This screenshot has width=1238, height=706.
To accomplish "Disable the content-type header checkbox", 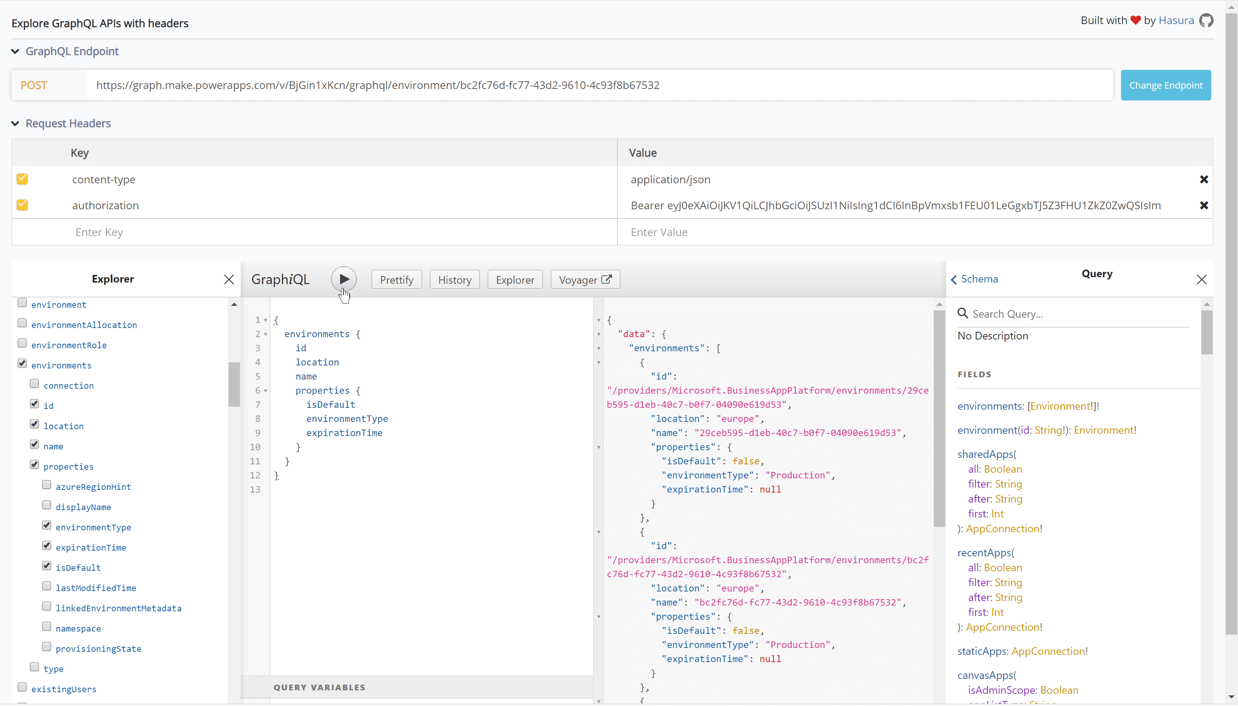I will point(22,179).
